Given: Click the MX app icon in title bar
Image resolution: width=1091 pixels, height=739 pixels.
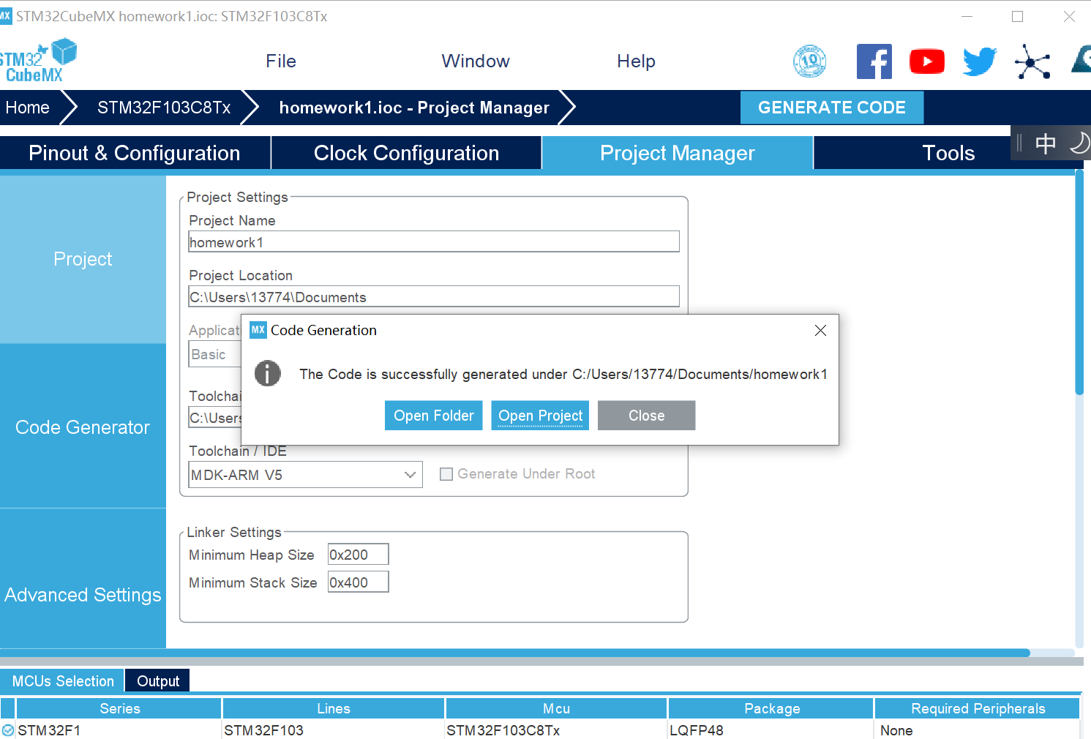Looking at the screenshot, I should pos(6,16).
